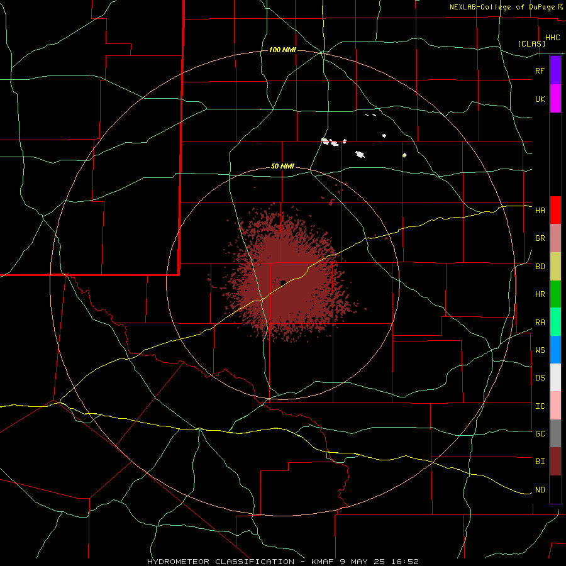
Task: Click the HR legend label
Action: (540, 294)
